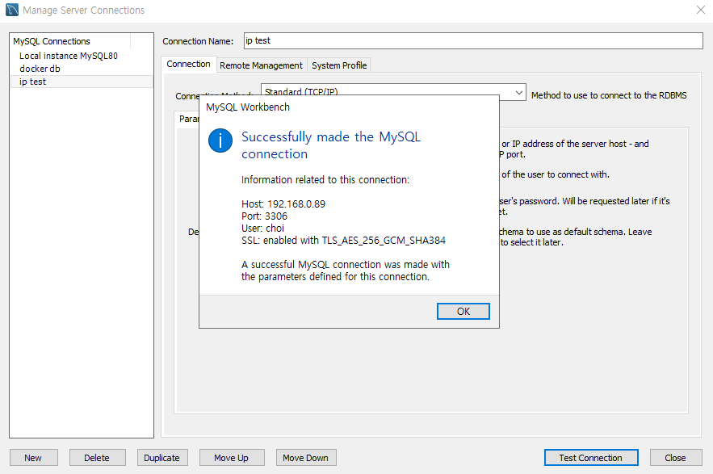
Task: Click the Close button at bottom right
Action: [x=675, y=458]
